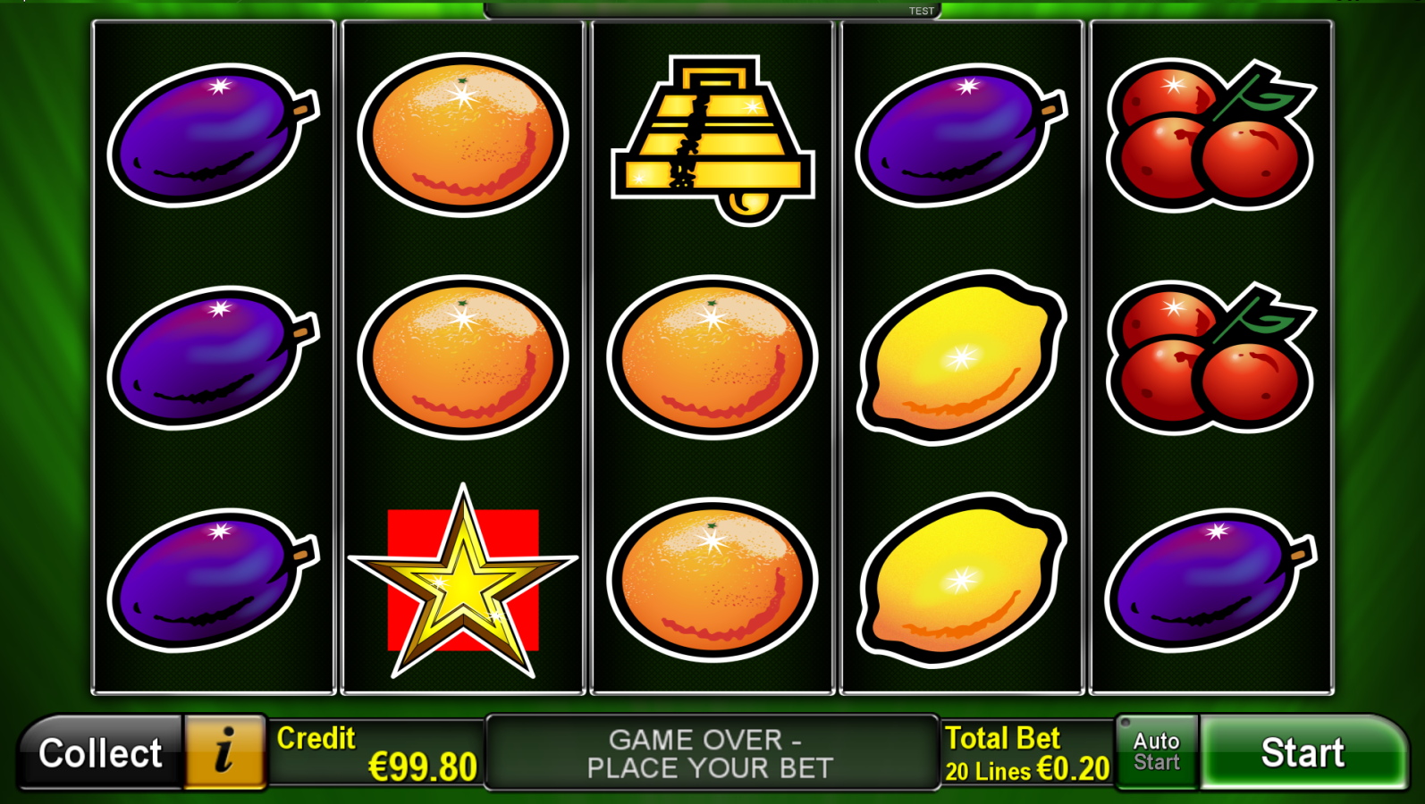Click the plum at top of fourth reel
1425x804 pixels.
click(962, 136)
